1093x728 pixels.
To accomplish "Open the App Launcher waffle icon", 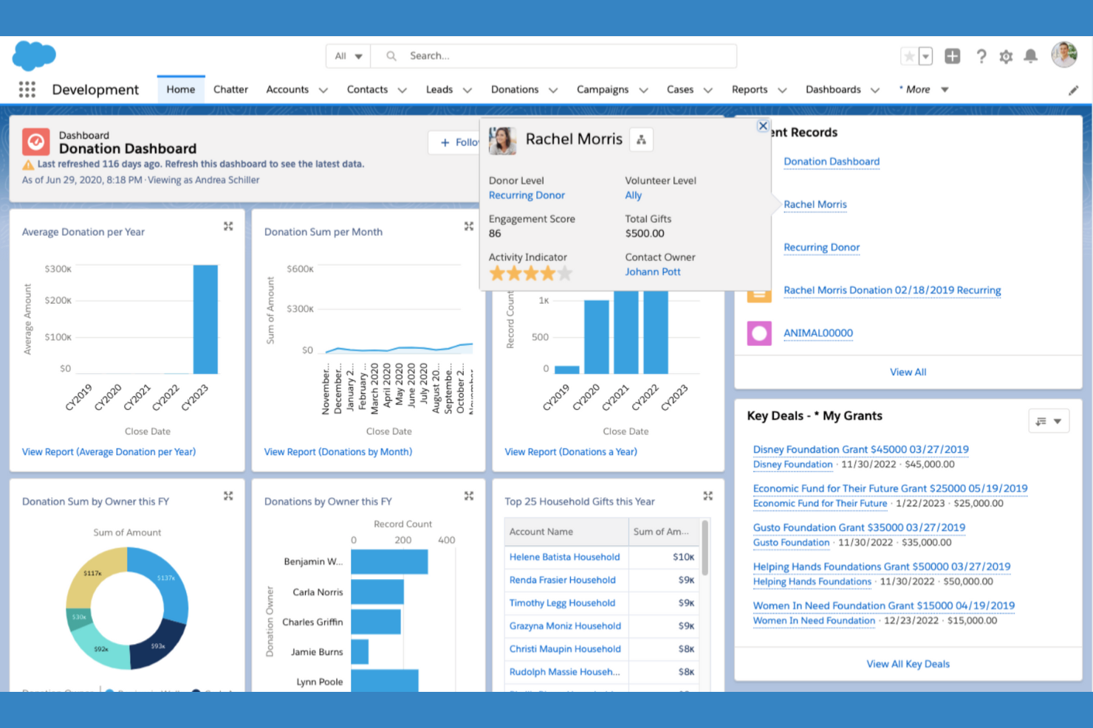I will click(x=27, y=89).
